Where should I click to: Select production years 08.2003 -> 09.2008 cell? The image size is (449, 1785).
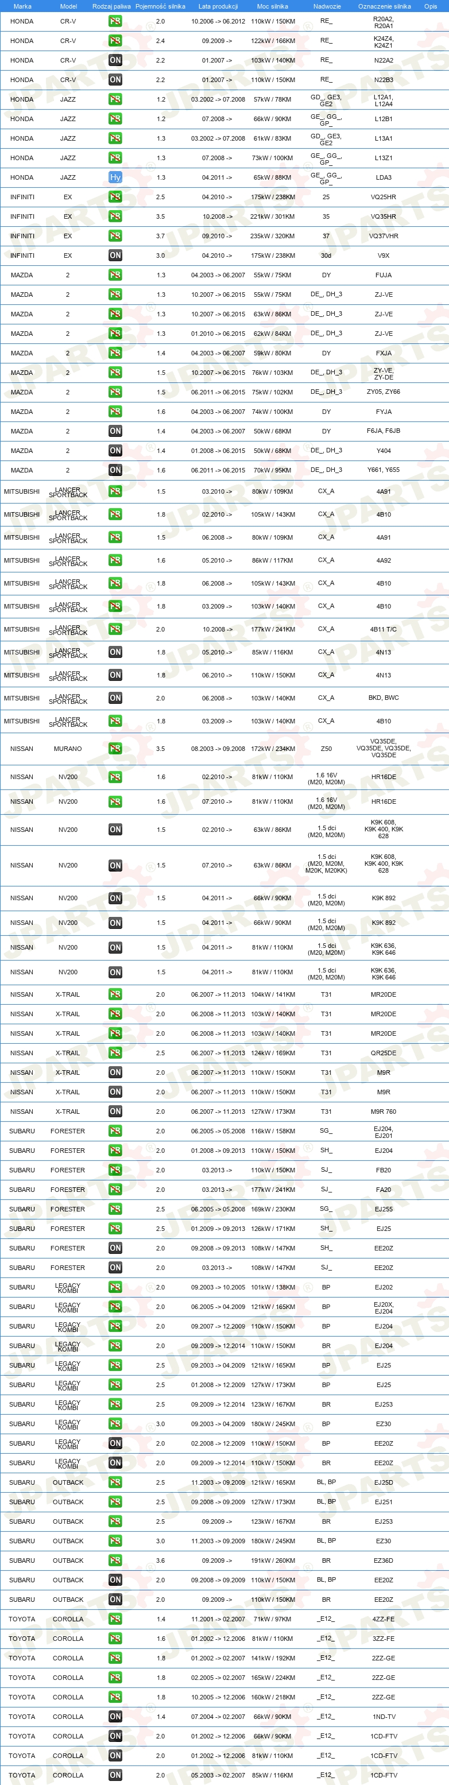click(x=218, y=749)
